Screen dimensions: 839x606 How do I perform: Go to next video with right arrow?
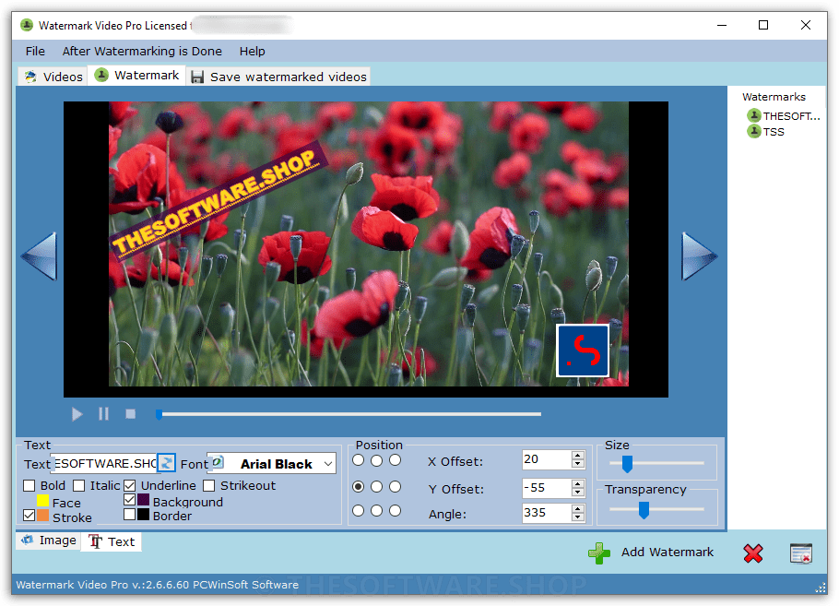699,256
